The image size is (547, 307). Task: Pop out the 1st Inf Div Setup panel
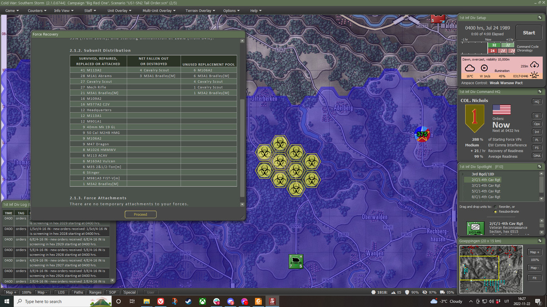[539, 17]
